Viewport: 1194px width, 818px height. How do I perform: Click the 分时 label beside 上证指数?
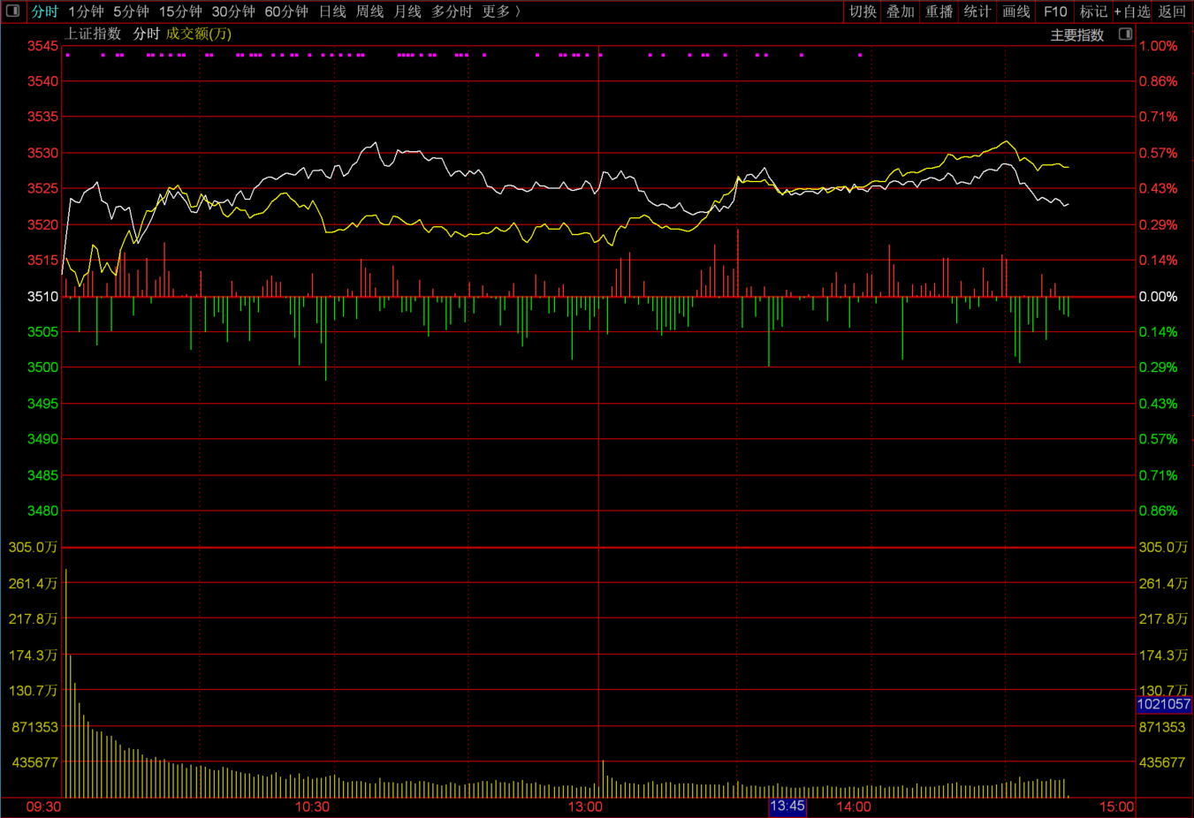146,34
